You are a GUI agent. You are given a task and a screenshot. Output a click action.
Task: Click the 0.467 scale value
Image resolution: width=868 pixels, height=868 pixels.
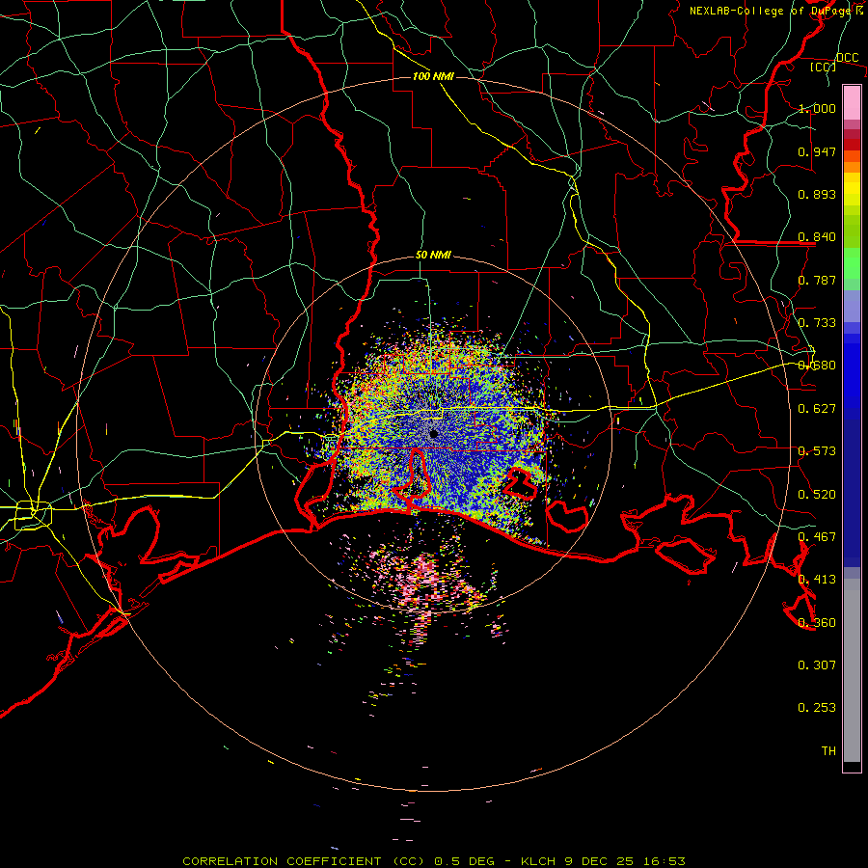pyautogui.click(x=817, y=537)
